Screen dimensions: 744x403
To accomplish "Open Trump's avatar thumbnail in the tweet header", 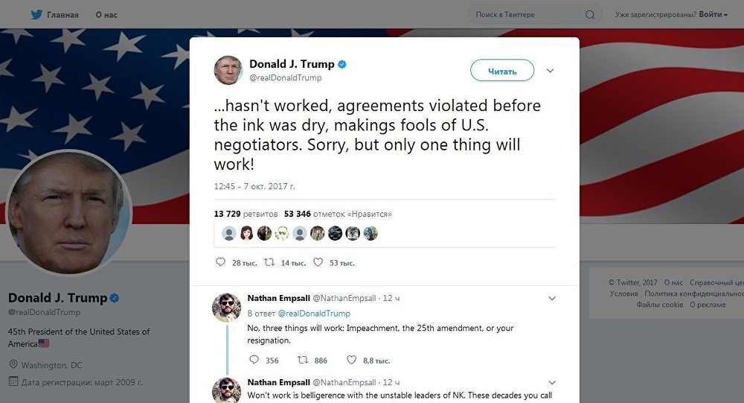I will tap(228, 70).
